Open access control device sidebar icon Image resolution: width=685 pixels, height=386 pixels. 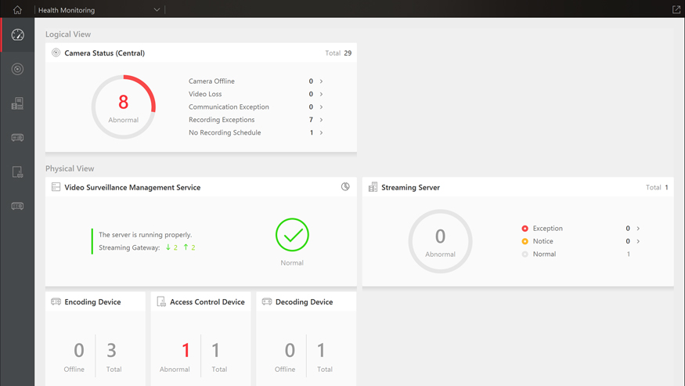[17, 171]
